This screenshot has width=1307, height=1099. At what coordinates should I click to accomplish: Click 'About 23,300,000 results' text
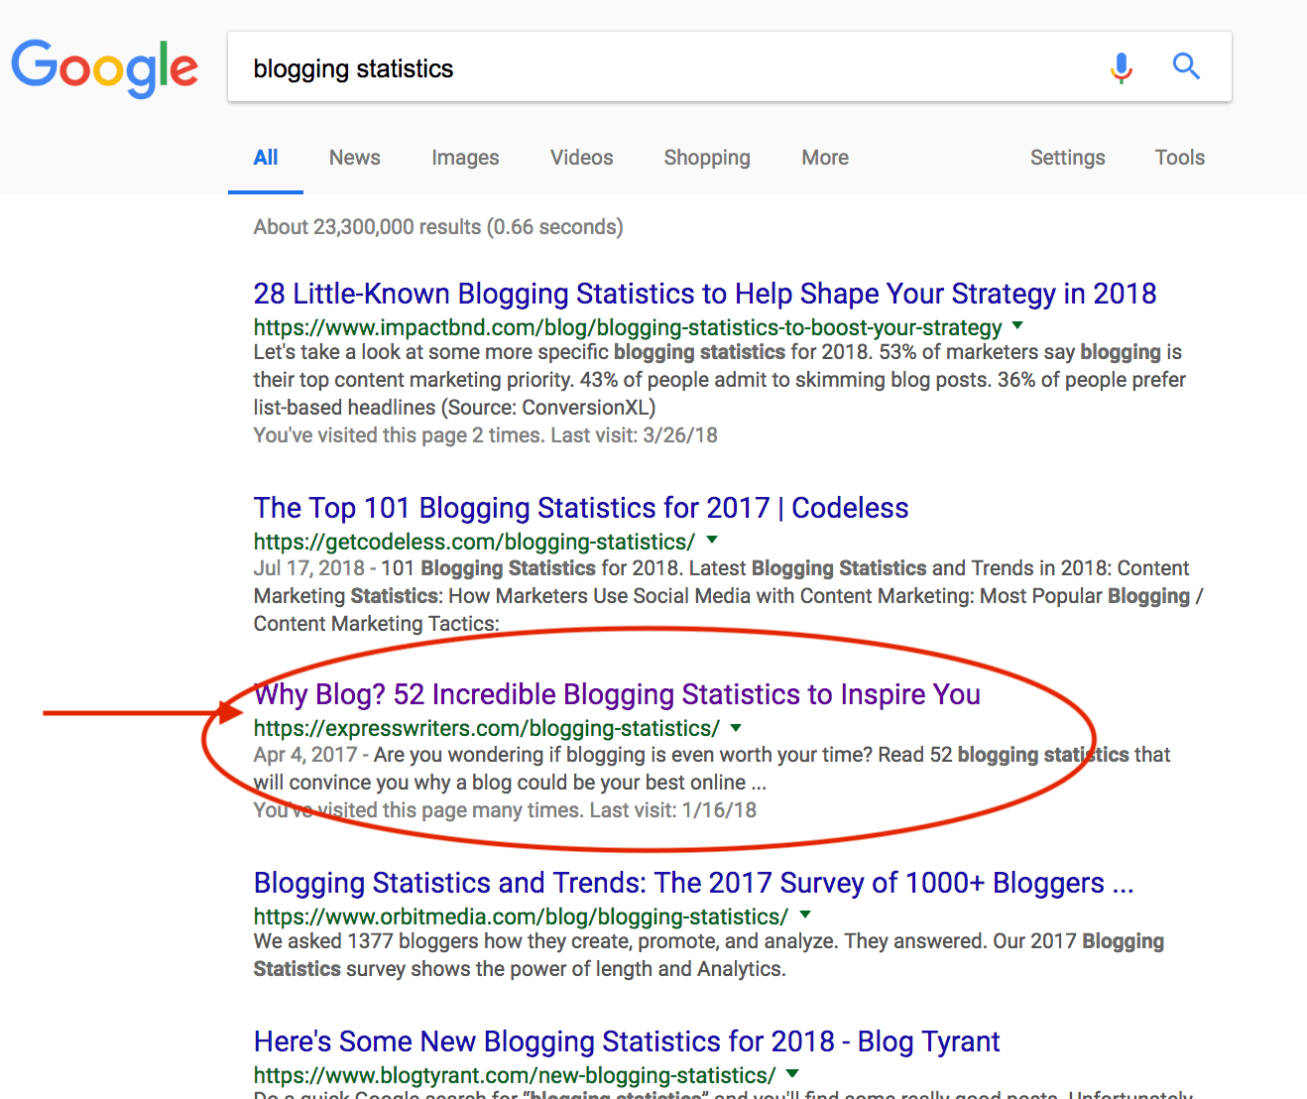pyautogui.click(x=367, y=227)
